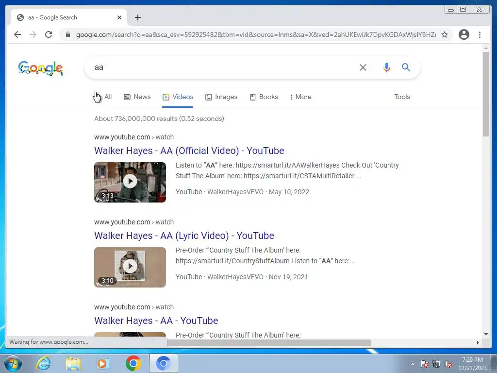Go back using the browser back arrow

17,34
